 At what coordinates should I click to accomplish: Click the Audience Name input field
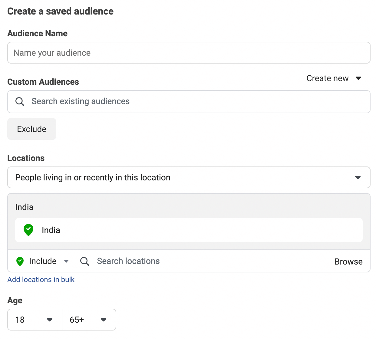[189, 53]
